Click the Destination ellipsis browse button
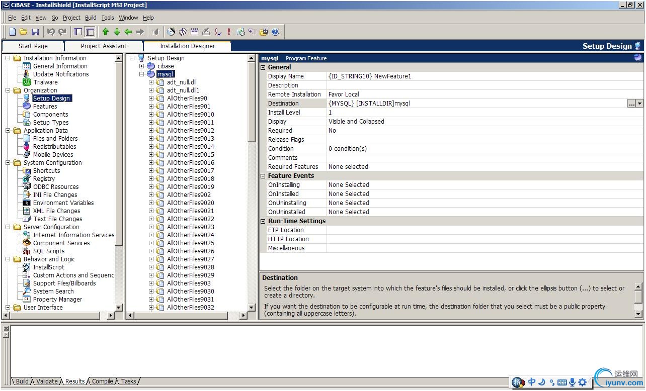Viewport: 646px width, 391px height. 631,104
